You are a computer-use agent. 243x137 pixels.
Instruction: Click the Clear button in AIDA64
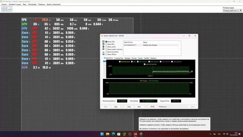point(129,107)
